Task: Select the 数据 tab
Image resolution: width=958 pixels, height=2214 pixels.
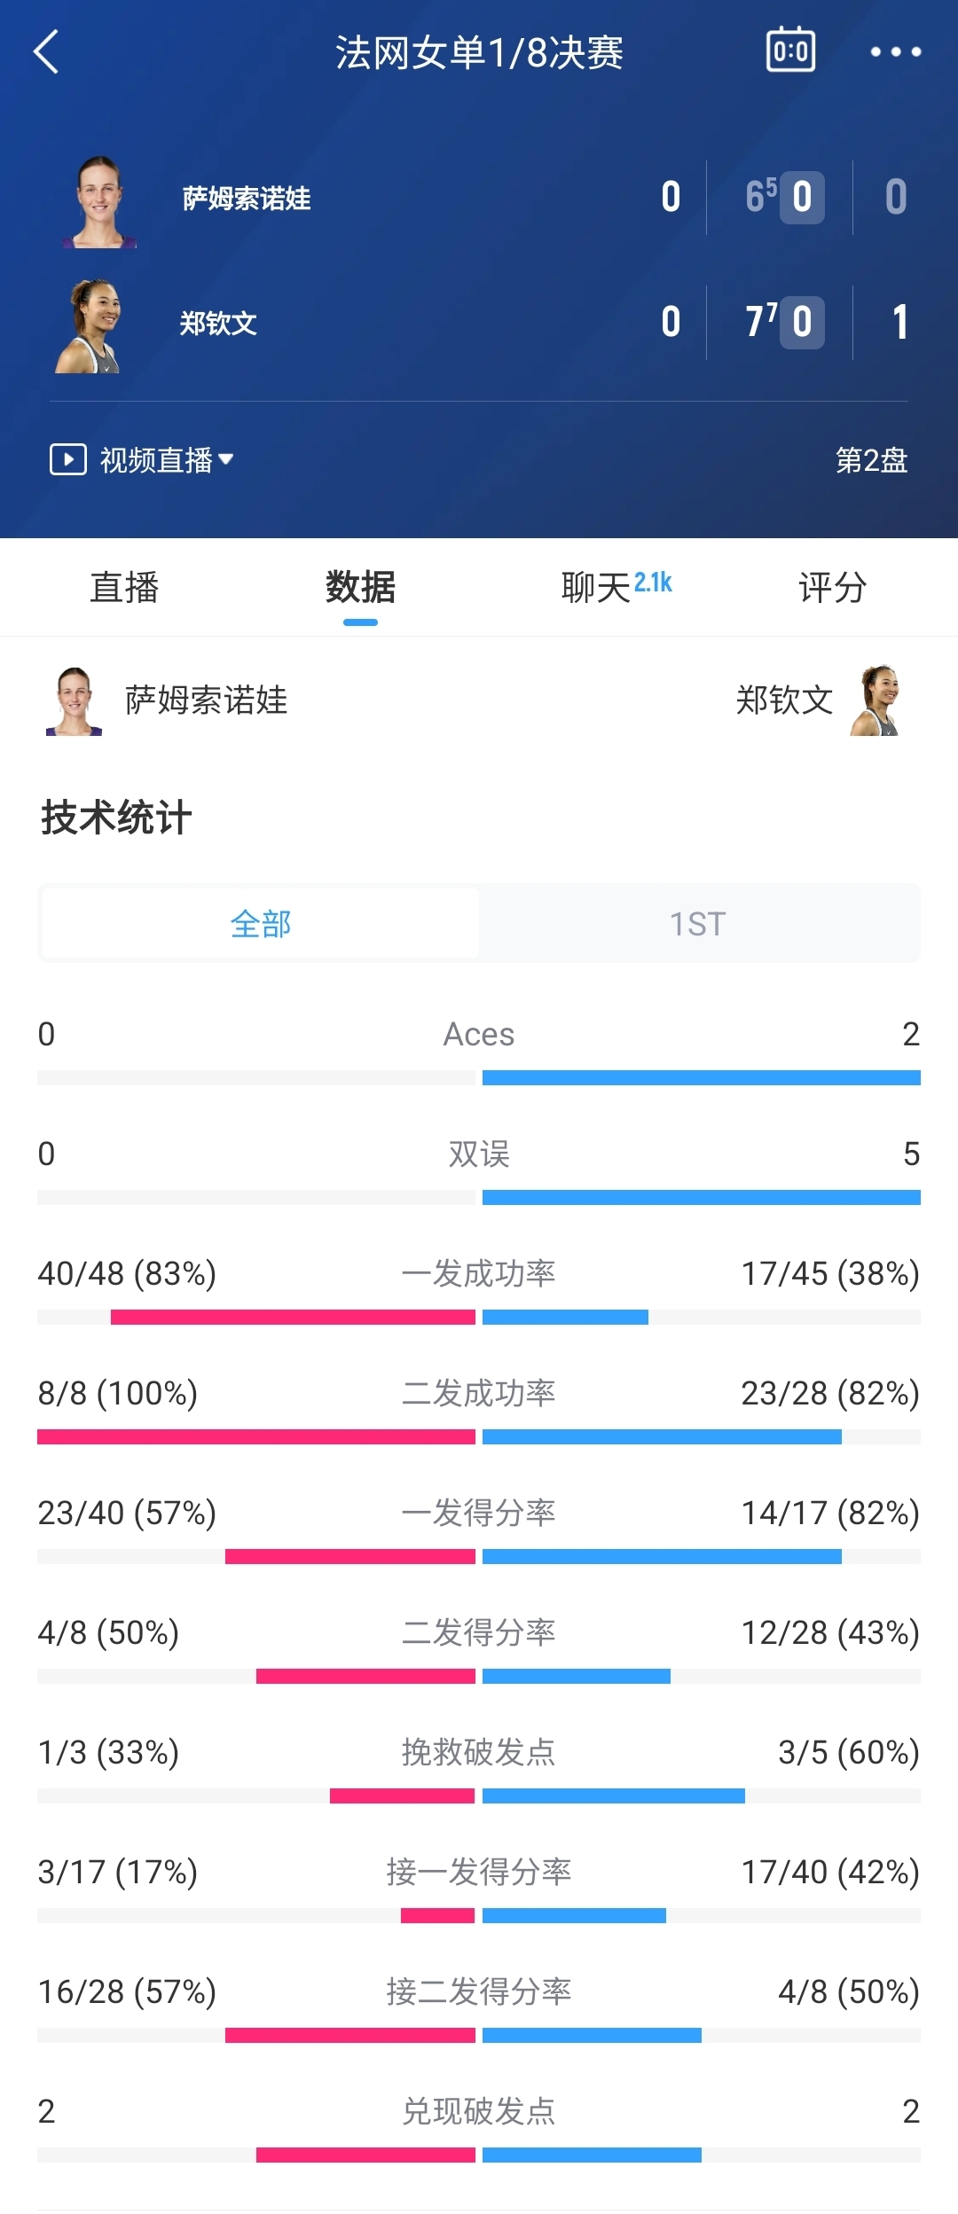Action: 360,587
